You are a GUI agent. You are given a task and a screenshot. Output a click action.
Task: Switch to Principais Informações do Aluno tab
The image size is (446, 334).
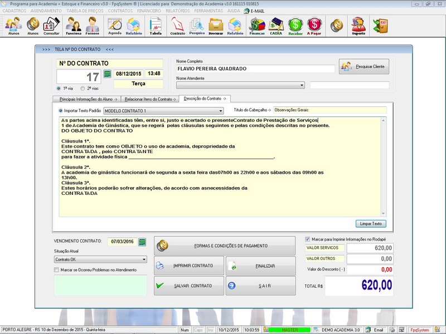pyautogui.click(x=87, y=99)
